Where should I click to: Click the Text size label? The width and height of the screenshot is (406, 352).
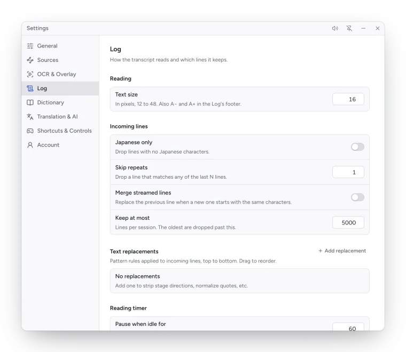pyautogui.click(x=127, y=94)
